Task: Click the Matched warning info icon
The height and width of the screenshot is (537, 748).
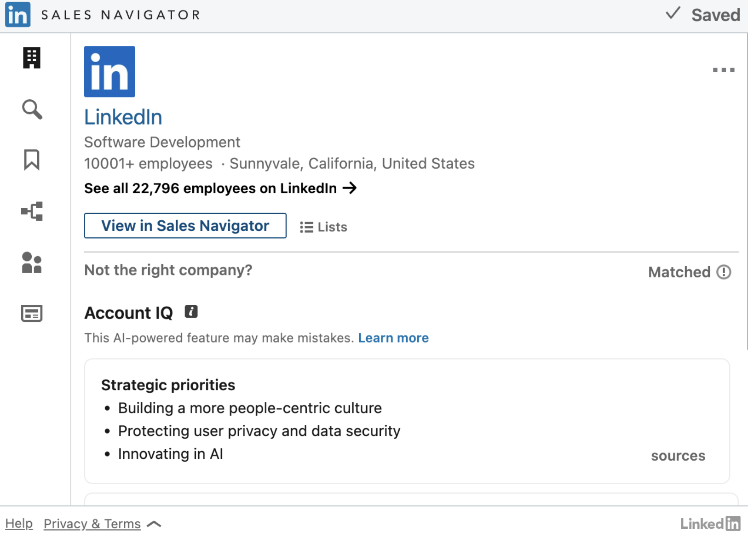Action: 724,272
